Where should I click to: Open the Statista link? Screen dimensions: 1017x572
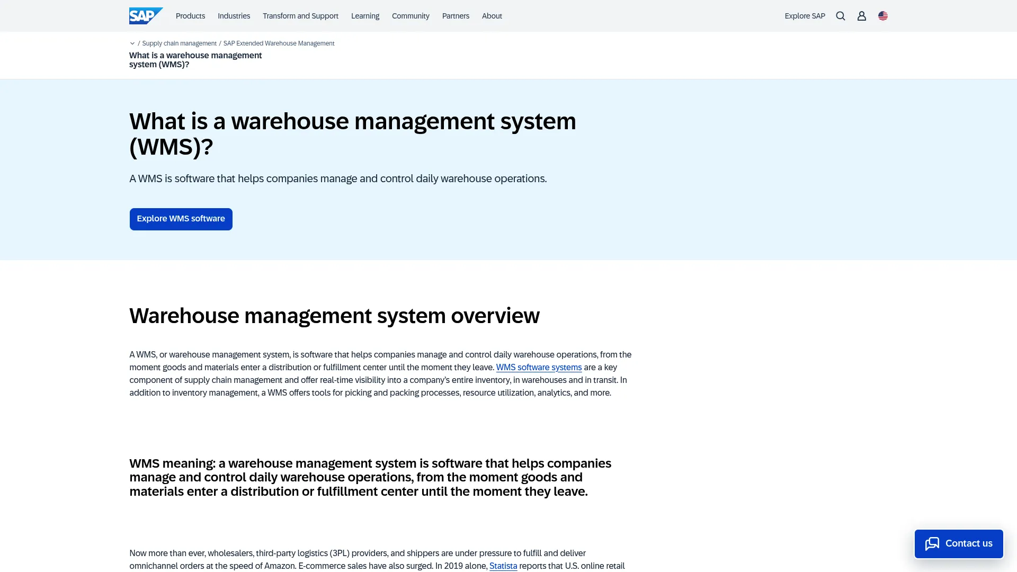point(503,566)
